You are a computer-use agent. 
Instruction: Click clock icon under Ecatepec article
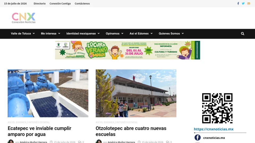click(x=51, y=142)
